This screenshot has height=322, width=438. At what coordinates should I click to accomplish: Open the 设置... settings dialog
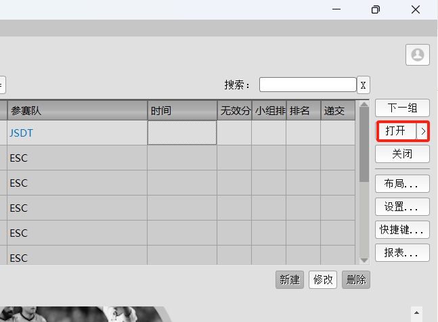(x=402, y=206)
